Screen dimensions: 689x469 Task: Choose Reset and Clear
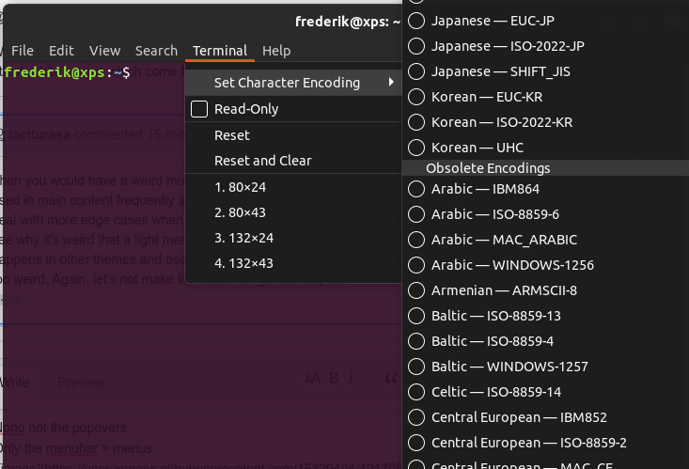293,161
